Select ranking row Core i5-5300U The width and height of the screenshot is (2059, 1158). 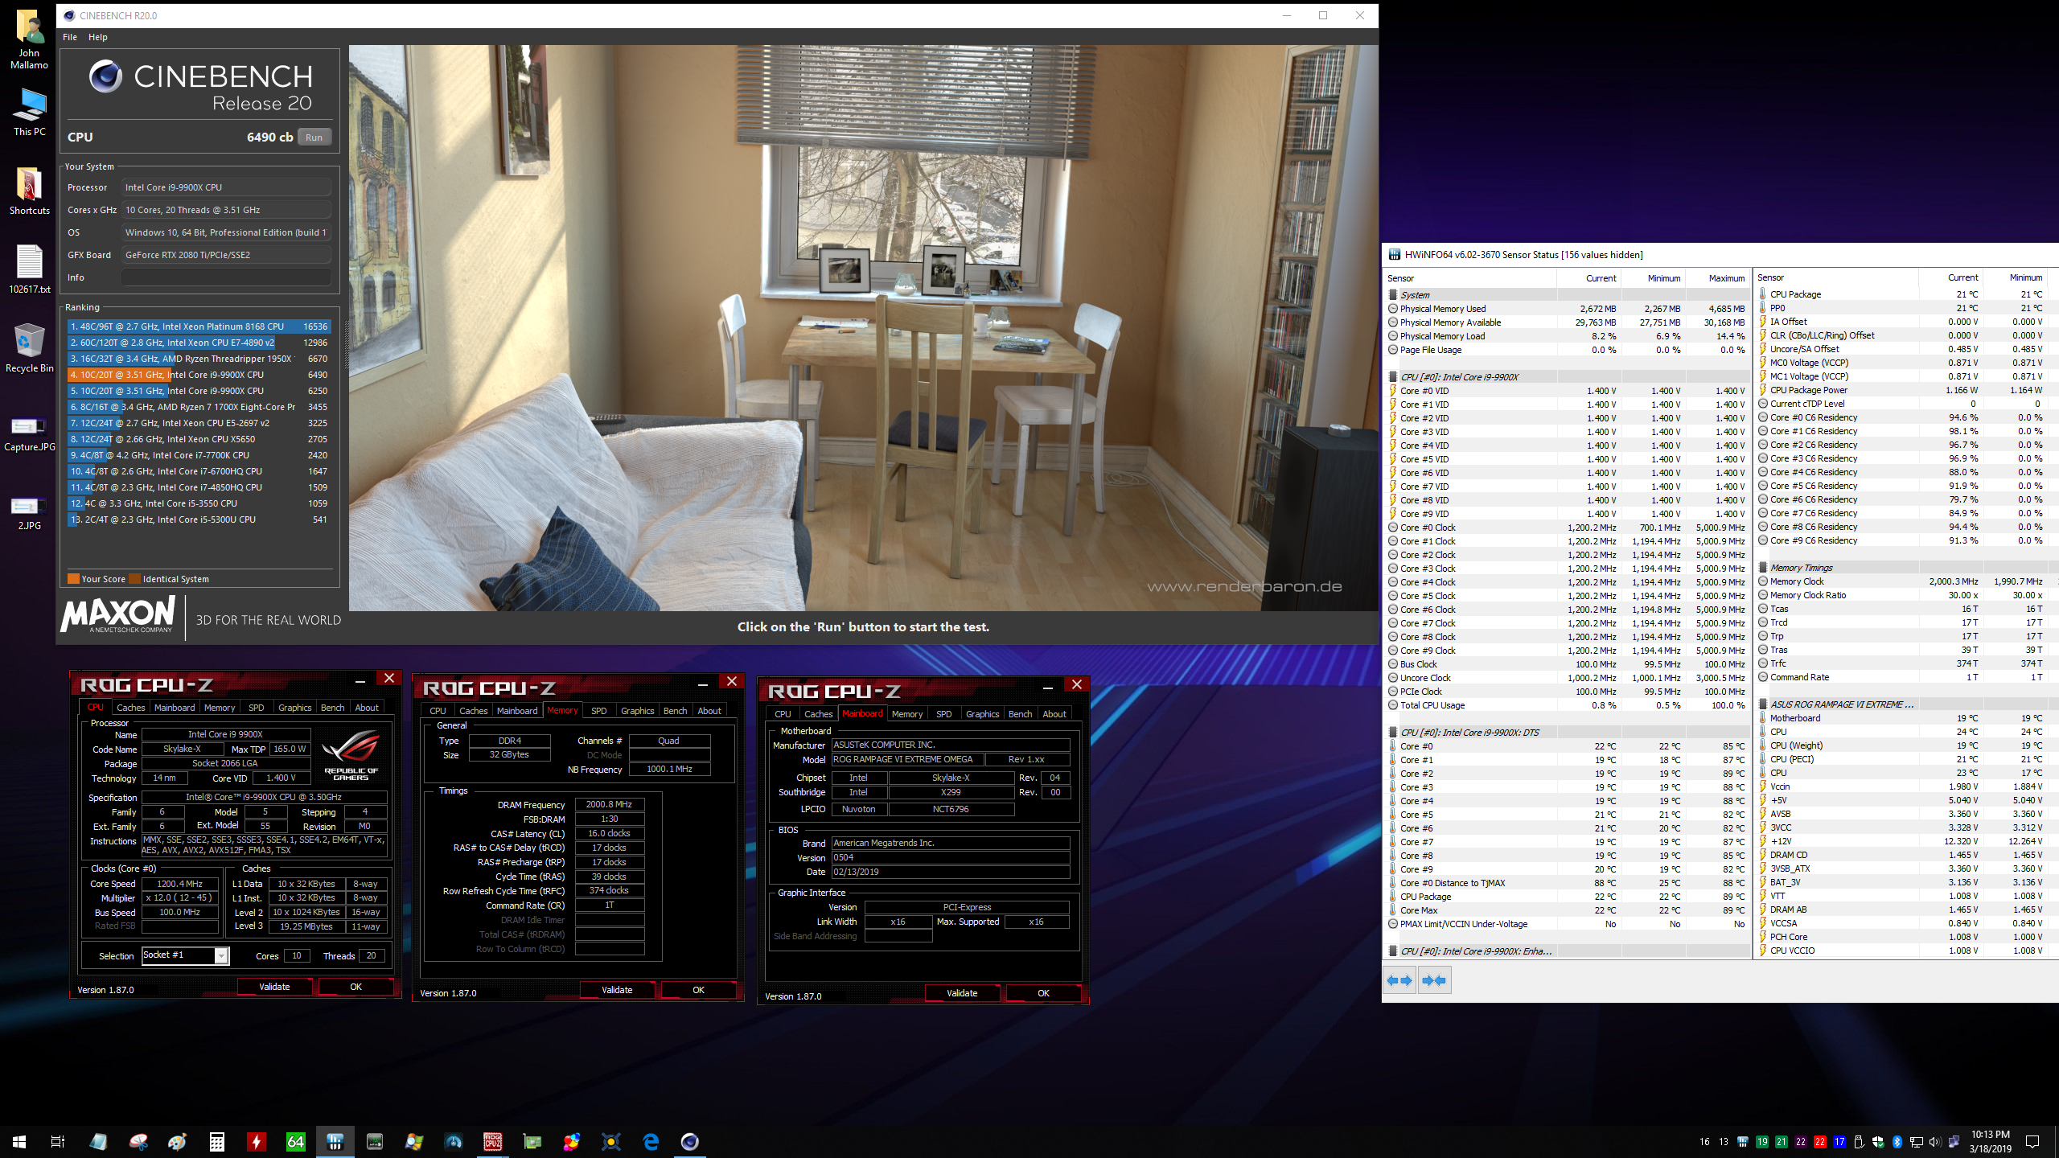(199, 519)
